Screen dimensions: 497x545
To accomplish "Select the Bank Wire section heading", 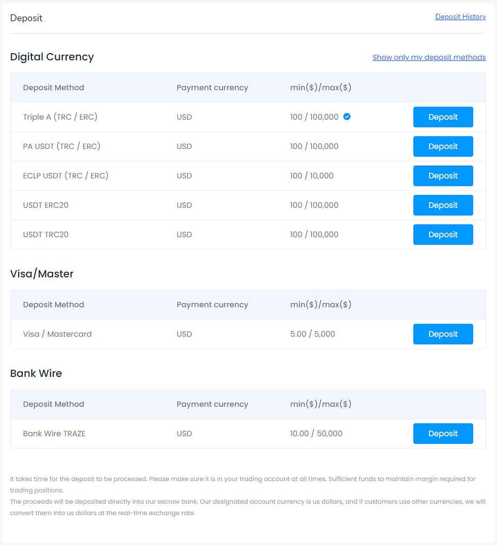I will coord(36,373).
